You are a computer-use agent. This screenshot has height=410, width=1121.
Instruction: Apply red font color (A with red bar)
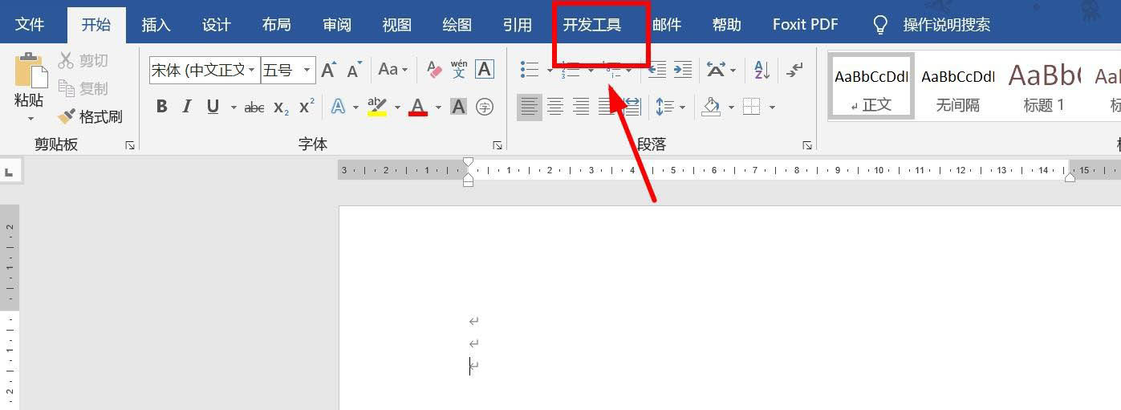click(x=418, y=107)
